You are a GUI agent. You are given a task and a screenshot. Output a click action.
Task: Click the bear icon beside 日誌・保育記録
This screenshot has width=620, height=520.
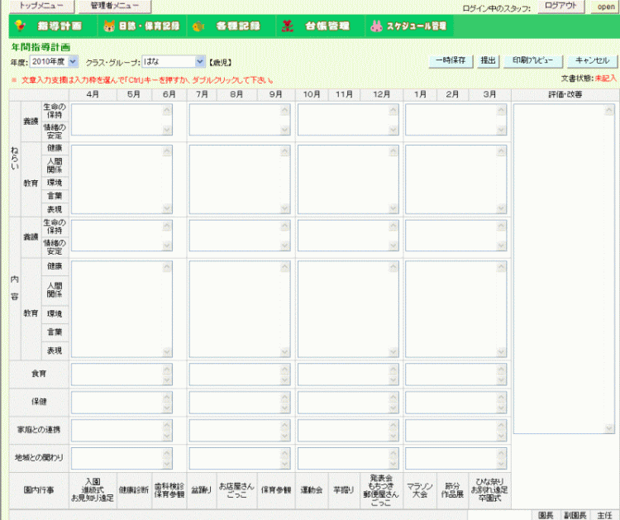[109, 26]
